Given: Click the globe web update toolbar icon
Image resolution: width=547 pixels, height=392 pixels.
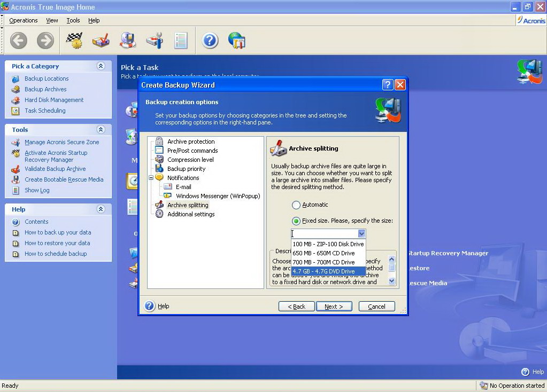Looking at the screenshot, I should [237, 41].
